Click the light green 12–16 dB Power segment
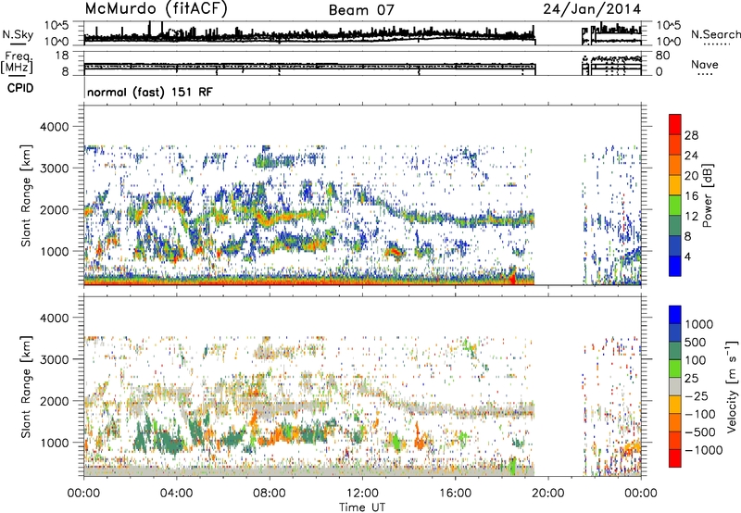741x513 pixels. coord(675,206)
